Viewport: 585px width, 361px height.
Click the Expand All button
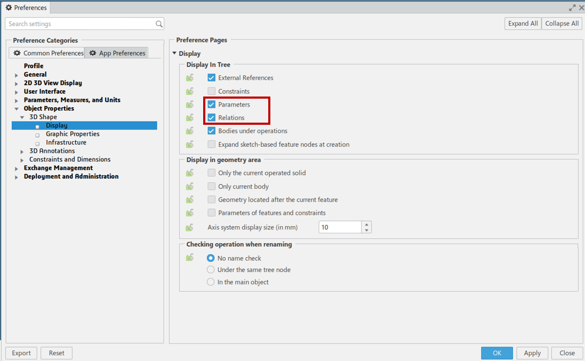(523, 23)
